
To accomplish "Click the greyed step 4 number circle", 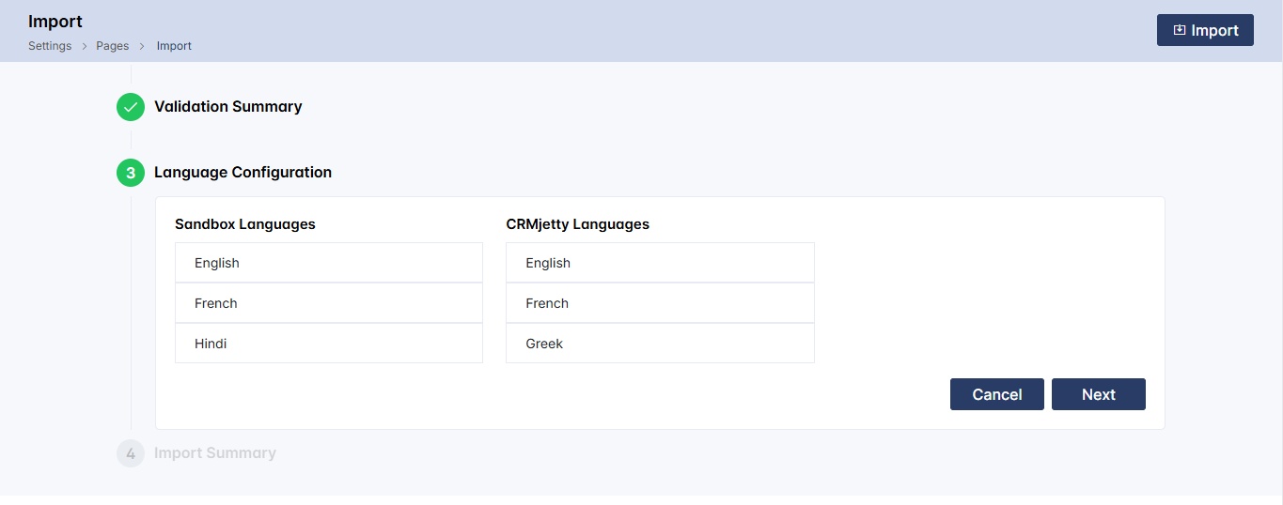I will (x=131, y=453).
